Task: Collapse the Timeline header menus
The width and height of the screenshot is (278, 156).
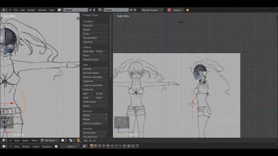Action: (x=10, y=146)
